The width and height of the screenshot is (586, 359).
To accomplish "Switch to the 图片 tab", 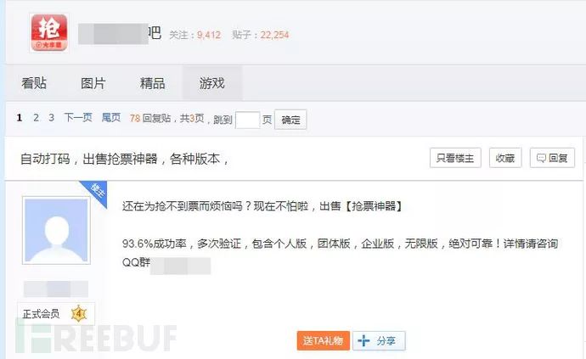I will tap(93, 83).
